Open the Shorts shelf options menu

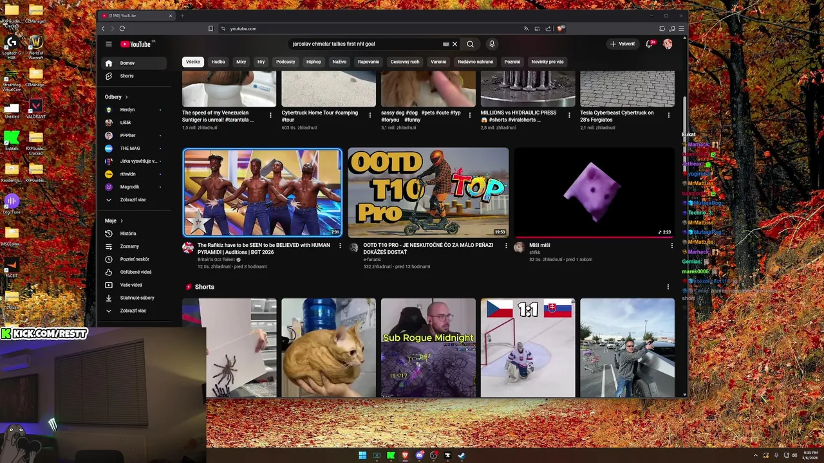click(668, 287)
